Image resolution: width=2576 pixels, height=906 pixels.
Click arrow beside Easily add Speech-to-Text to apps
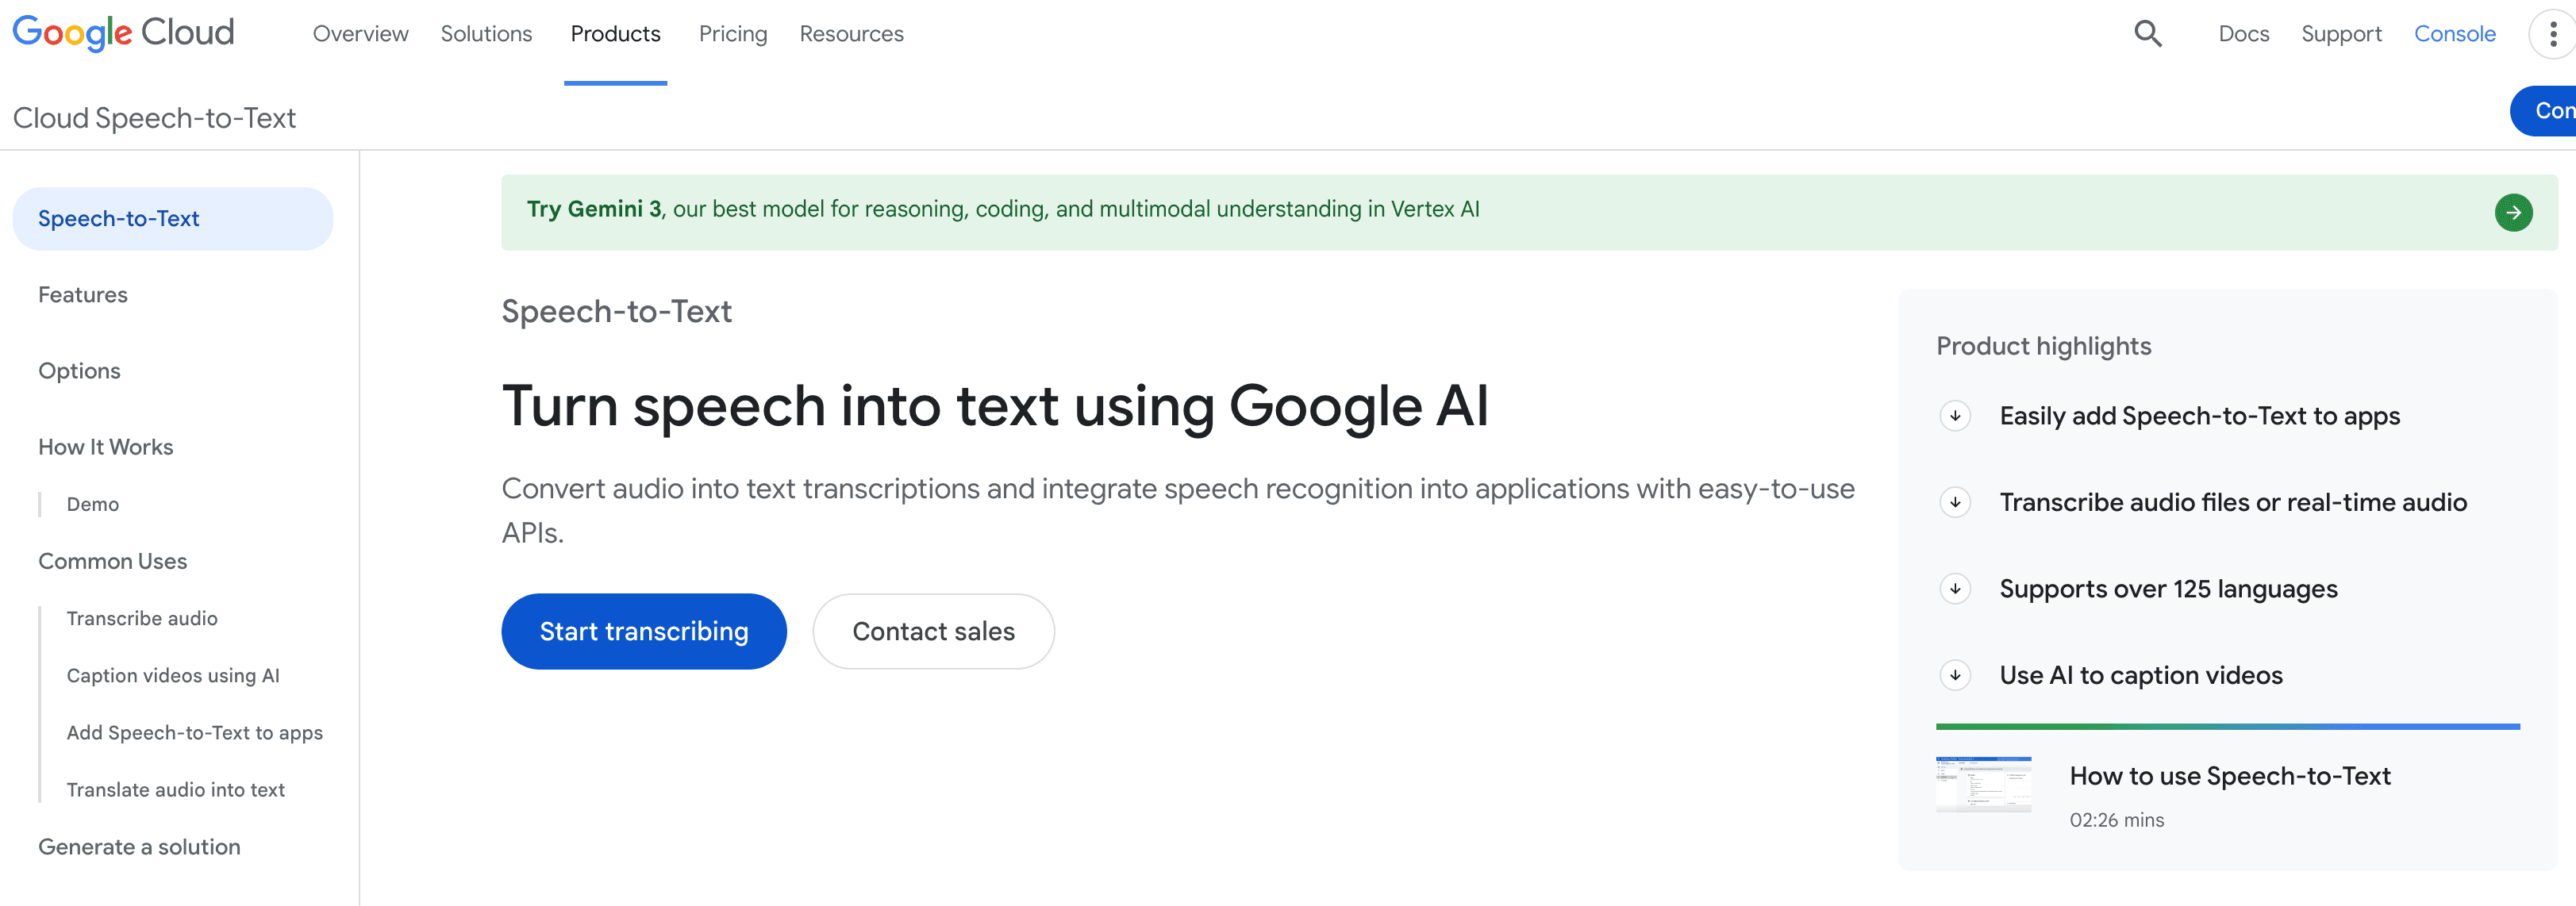1955,416
